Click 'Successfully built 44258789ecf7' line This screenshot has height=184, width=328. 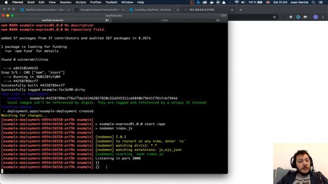(x=33, y=85)
